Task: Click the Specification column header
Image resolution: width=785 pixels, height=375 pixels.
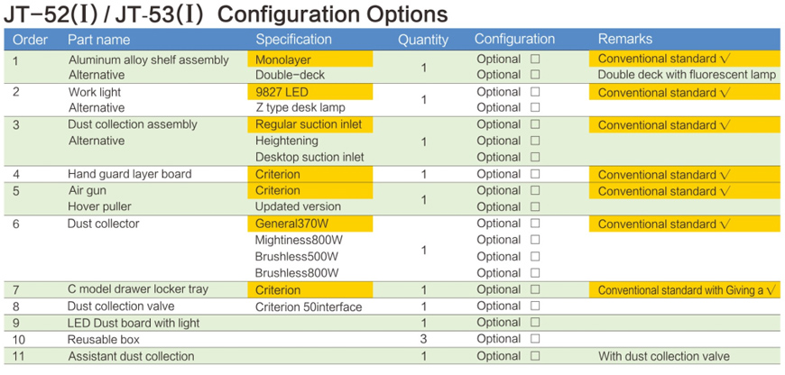Action: point(293,40)
